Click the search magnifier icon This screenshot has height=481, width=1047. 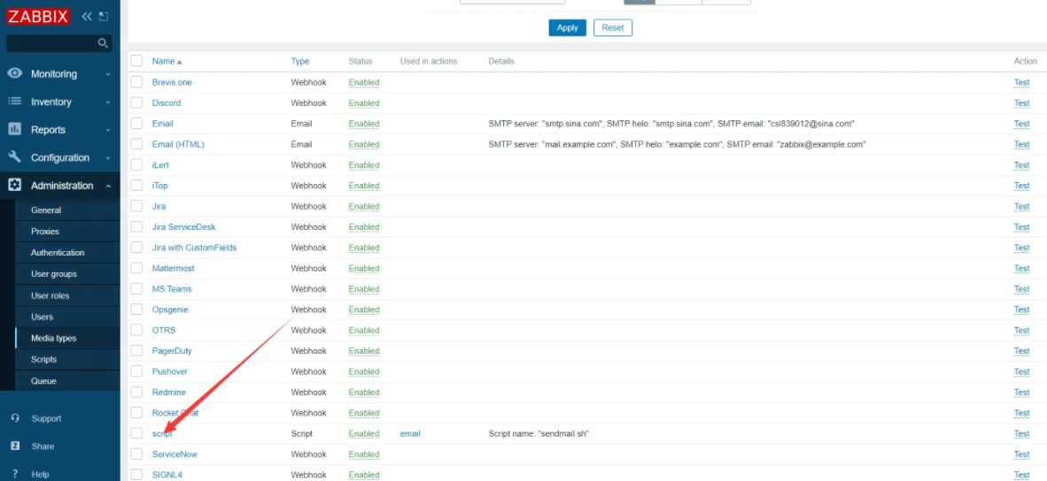point(103,43)
